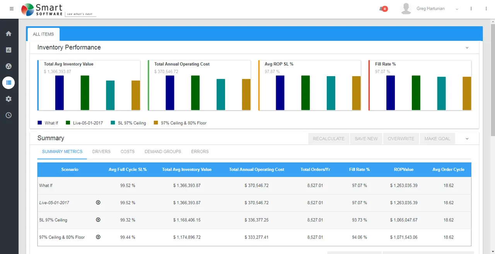Open the notifications bell
This screenshot has height=254, width=495.
pyautogui.click(x=383, y=9)
